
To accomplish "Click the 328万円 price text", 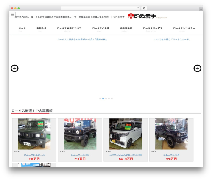I will (x=171, y=159).
